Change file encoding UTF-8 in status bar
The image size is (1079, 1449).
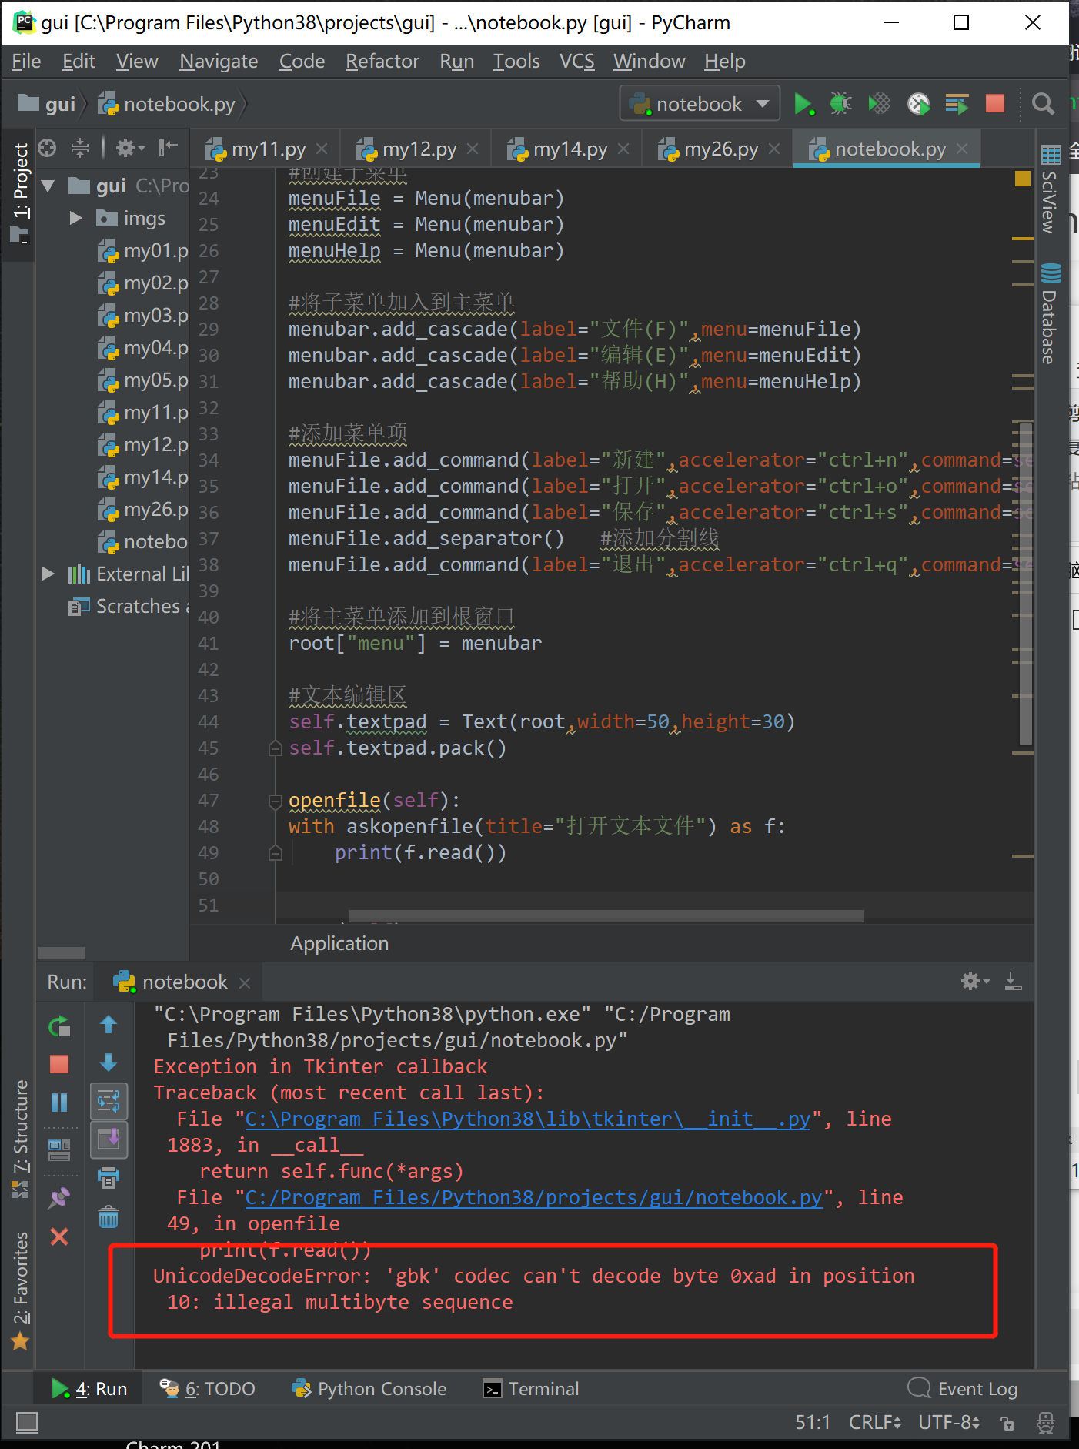point(949,1422)
